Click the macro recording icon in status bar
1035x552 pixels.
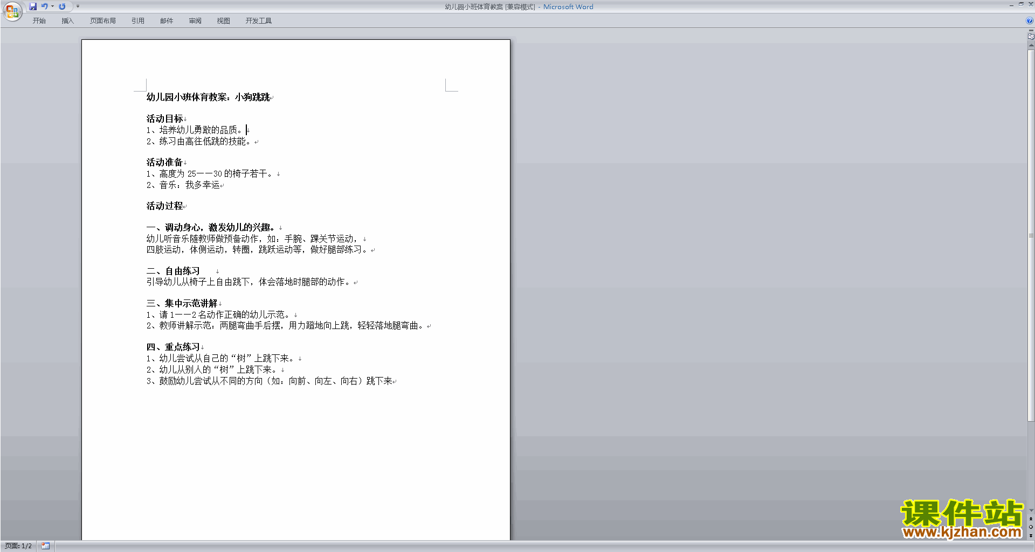pyautogui.click(x=45, y=546)
